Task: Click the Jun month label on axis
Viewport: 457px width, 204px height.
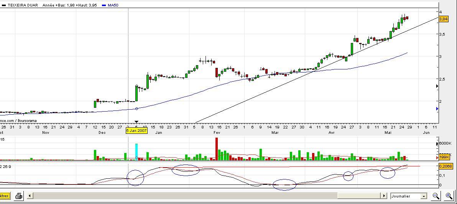Action: pos(426,133)
